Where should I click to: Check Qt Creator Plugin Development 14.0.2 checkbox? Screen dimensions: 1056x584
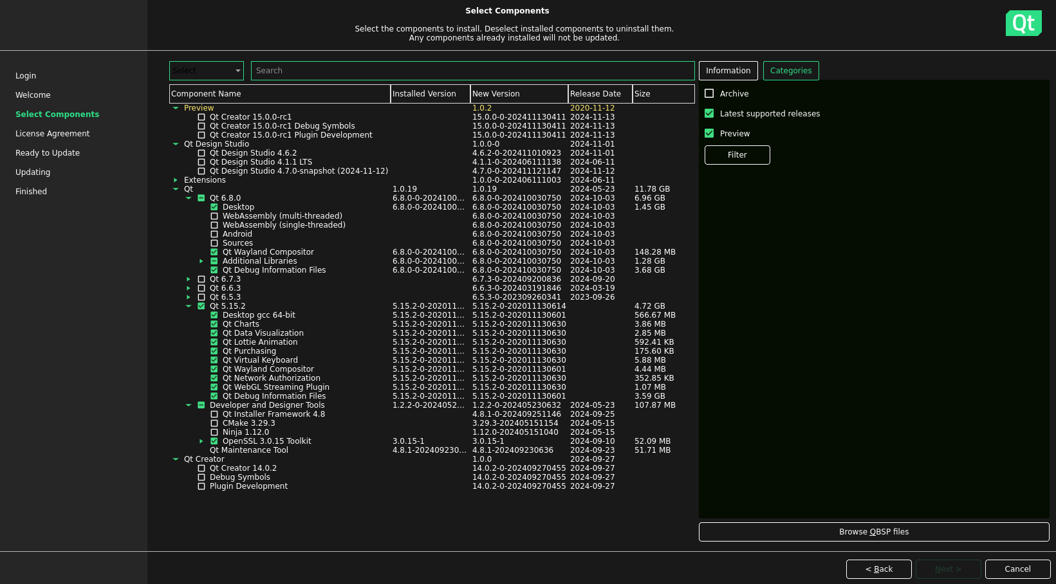(x=201, y=486)
